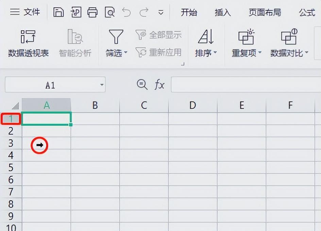The width and height of the screenshot is (321, 231).
Task: Click the 智能分析 icon
Action: click(x=75, y=37)
